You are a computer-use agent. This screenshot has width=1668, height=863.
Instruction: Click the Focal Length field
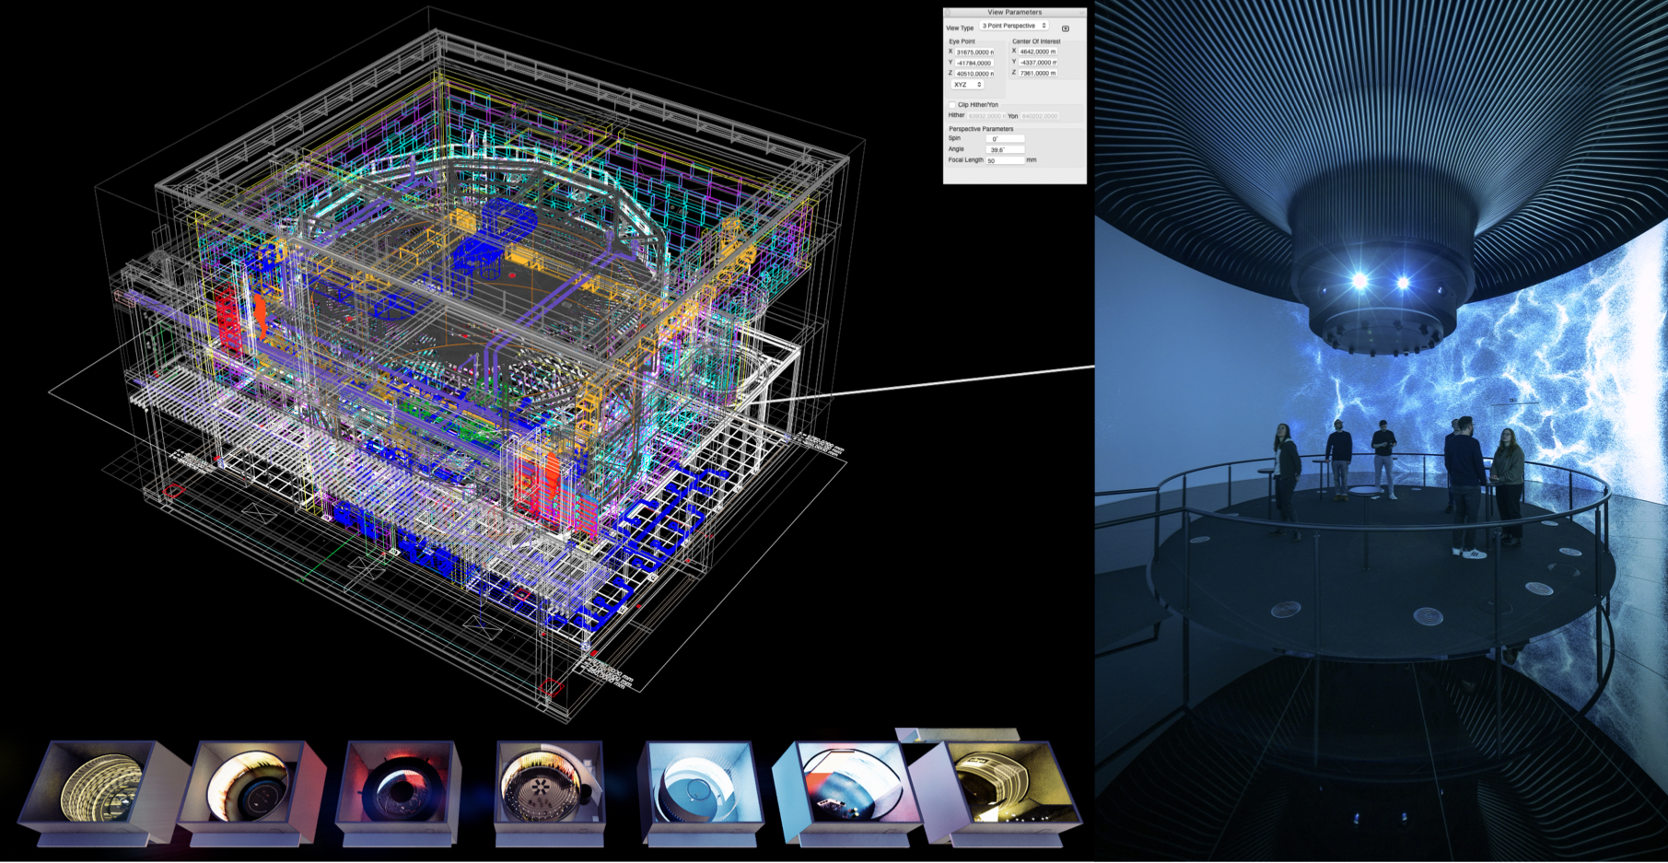coord(1004,160)
